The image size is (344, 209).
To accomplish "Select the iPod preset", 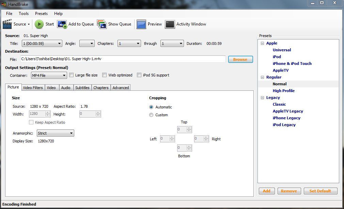I will [x=277, y=57].
